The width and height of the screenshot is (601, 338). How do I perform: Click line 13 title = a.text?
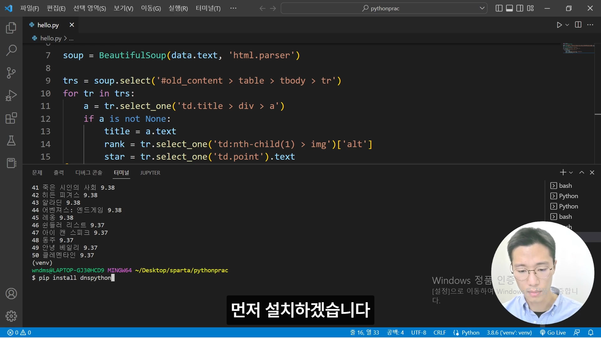point(140,131)
